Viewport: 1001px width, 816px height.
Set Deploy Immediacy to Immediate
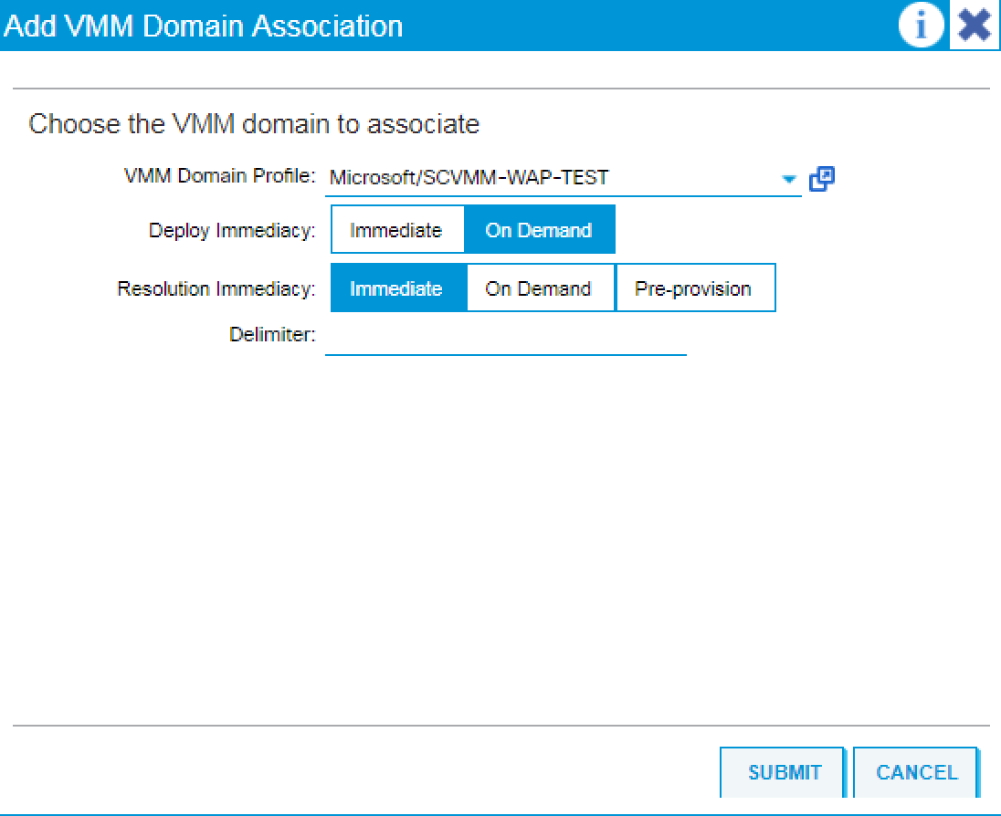(397, 230)
